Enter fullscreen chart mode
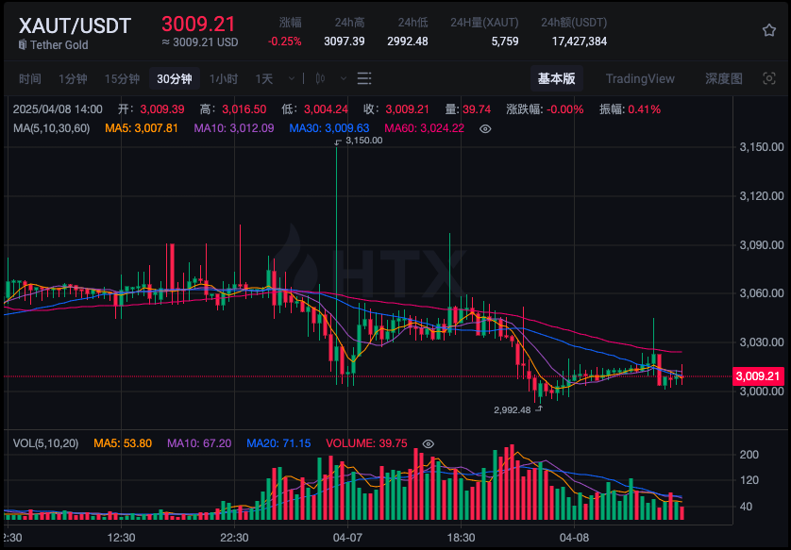The height and width of the screenshot is (550, 791). click(768, 78)
